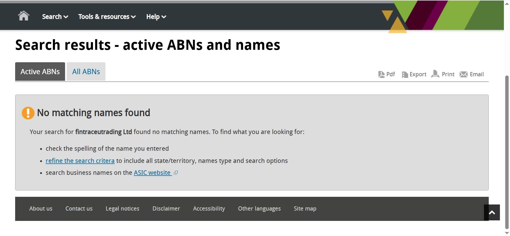The image size is (510, 236).
Task: Open the ASIC website link
Action: [x=152, y=173]
